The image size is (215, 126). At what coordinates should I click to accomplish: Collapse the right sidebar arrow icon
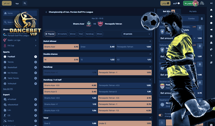[x=211, y=3]
